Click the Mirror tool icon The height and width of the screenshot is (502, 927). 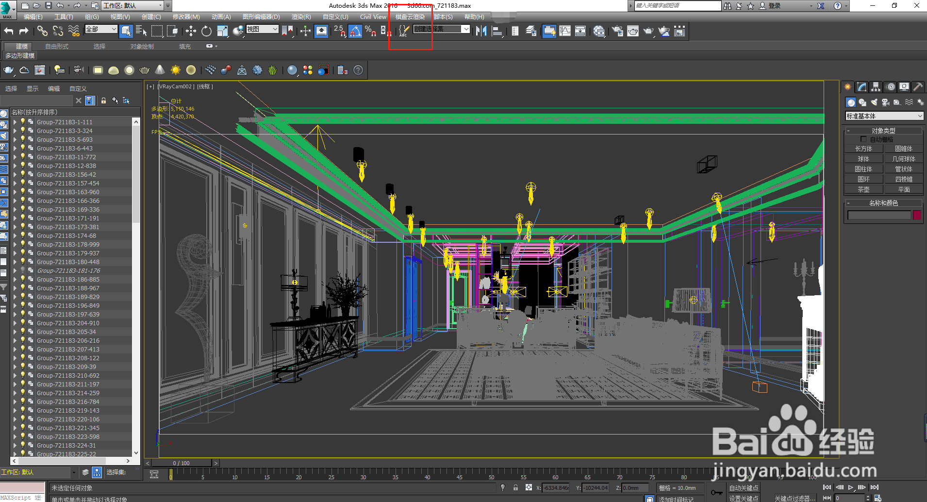[481, 31]
